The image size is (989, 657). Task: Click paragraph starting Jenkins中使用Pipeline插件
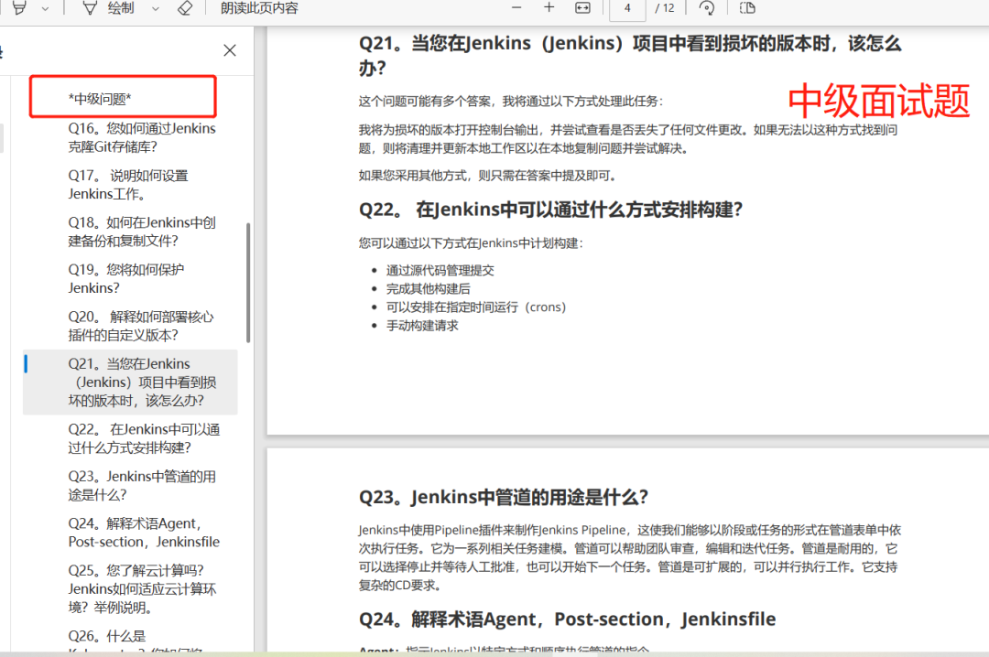tap(629, 557)
